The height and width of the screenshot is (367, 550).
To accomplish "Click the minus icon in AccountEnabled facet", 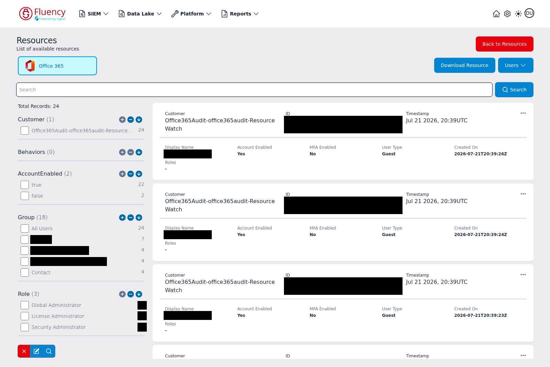I will click(131, 174).
